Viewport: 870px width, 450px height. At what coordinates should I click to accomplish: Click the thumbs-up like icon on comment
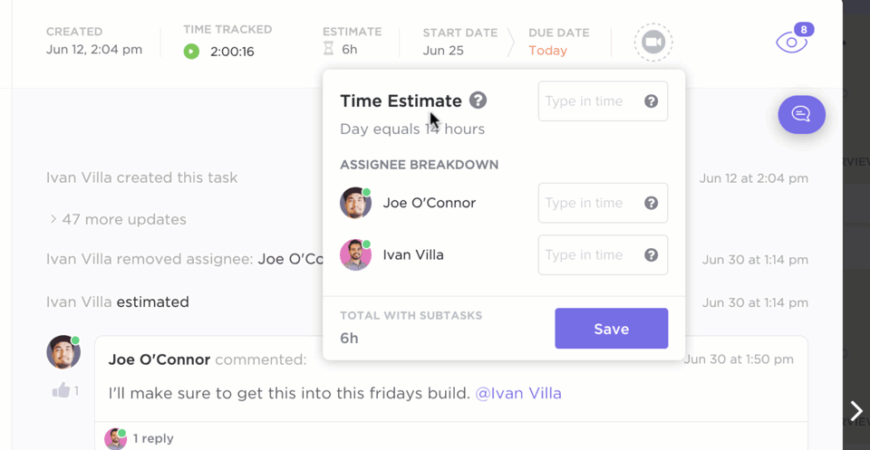[x=61, y=390]
